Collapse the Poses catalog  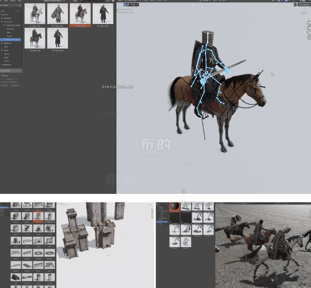[x=2, y=51]
